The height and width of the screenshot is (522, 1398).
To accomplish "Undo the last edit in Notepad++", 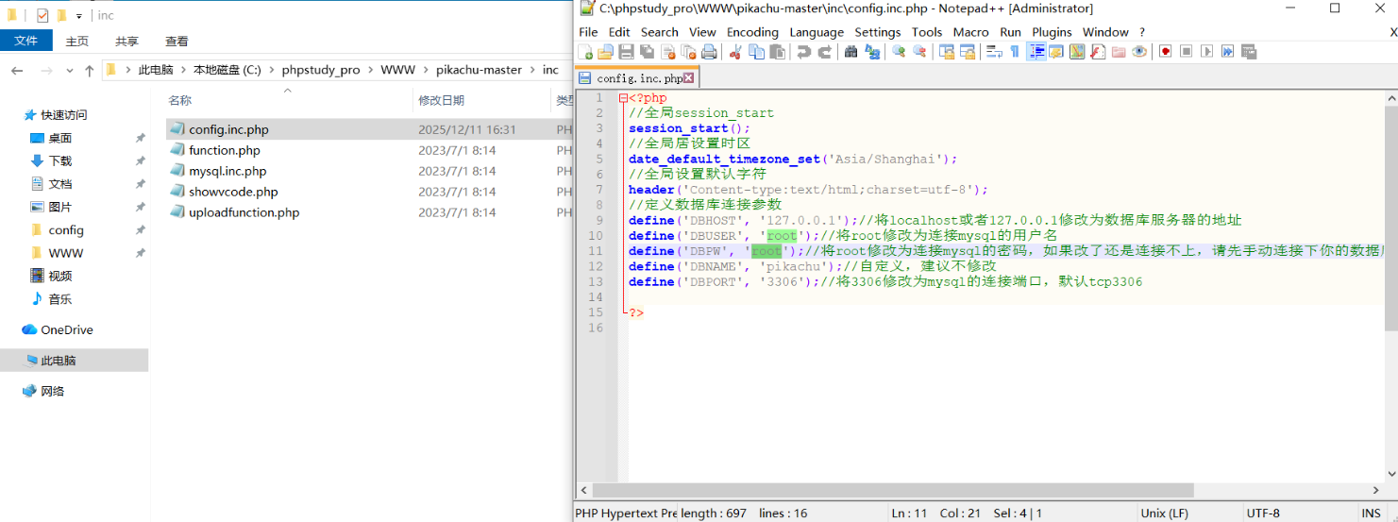I will [x=803, y=52].
